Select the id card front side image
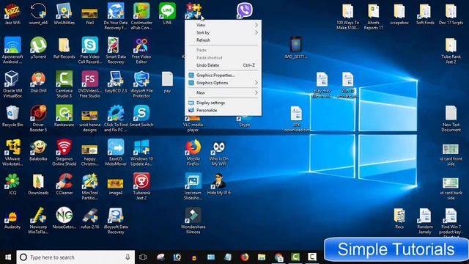469x264 pixels. (451, 155)
